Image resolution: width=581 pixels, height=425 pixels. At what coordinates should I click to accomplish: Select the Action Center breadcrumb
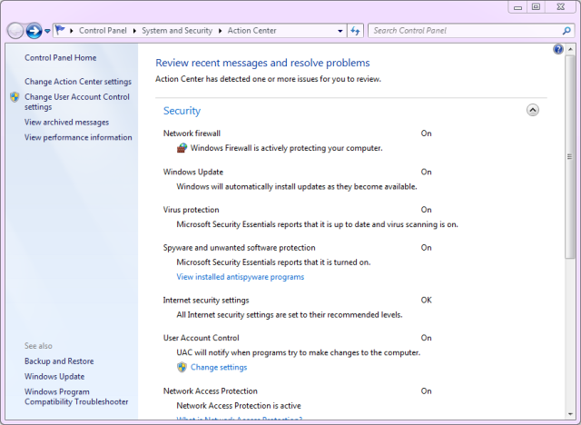click(252, 31)
